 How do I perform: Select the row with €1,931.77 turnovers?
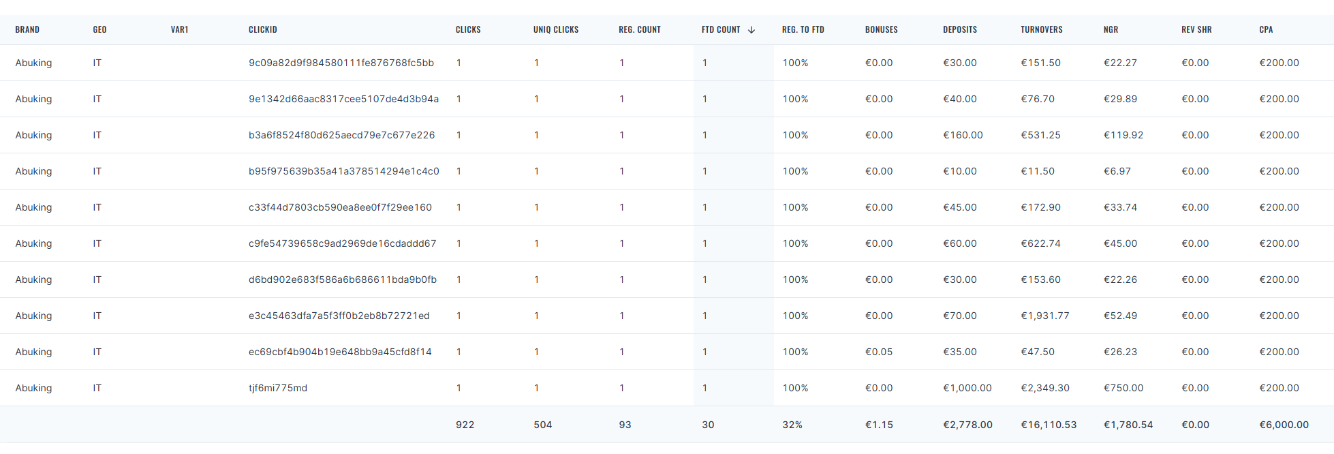click(667, 316)
